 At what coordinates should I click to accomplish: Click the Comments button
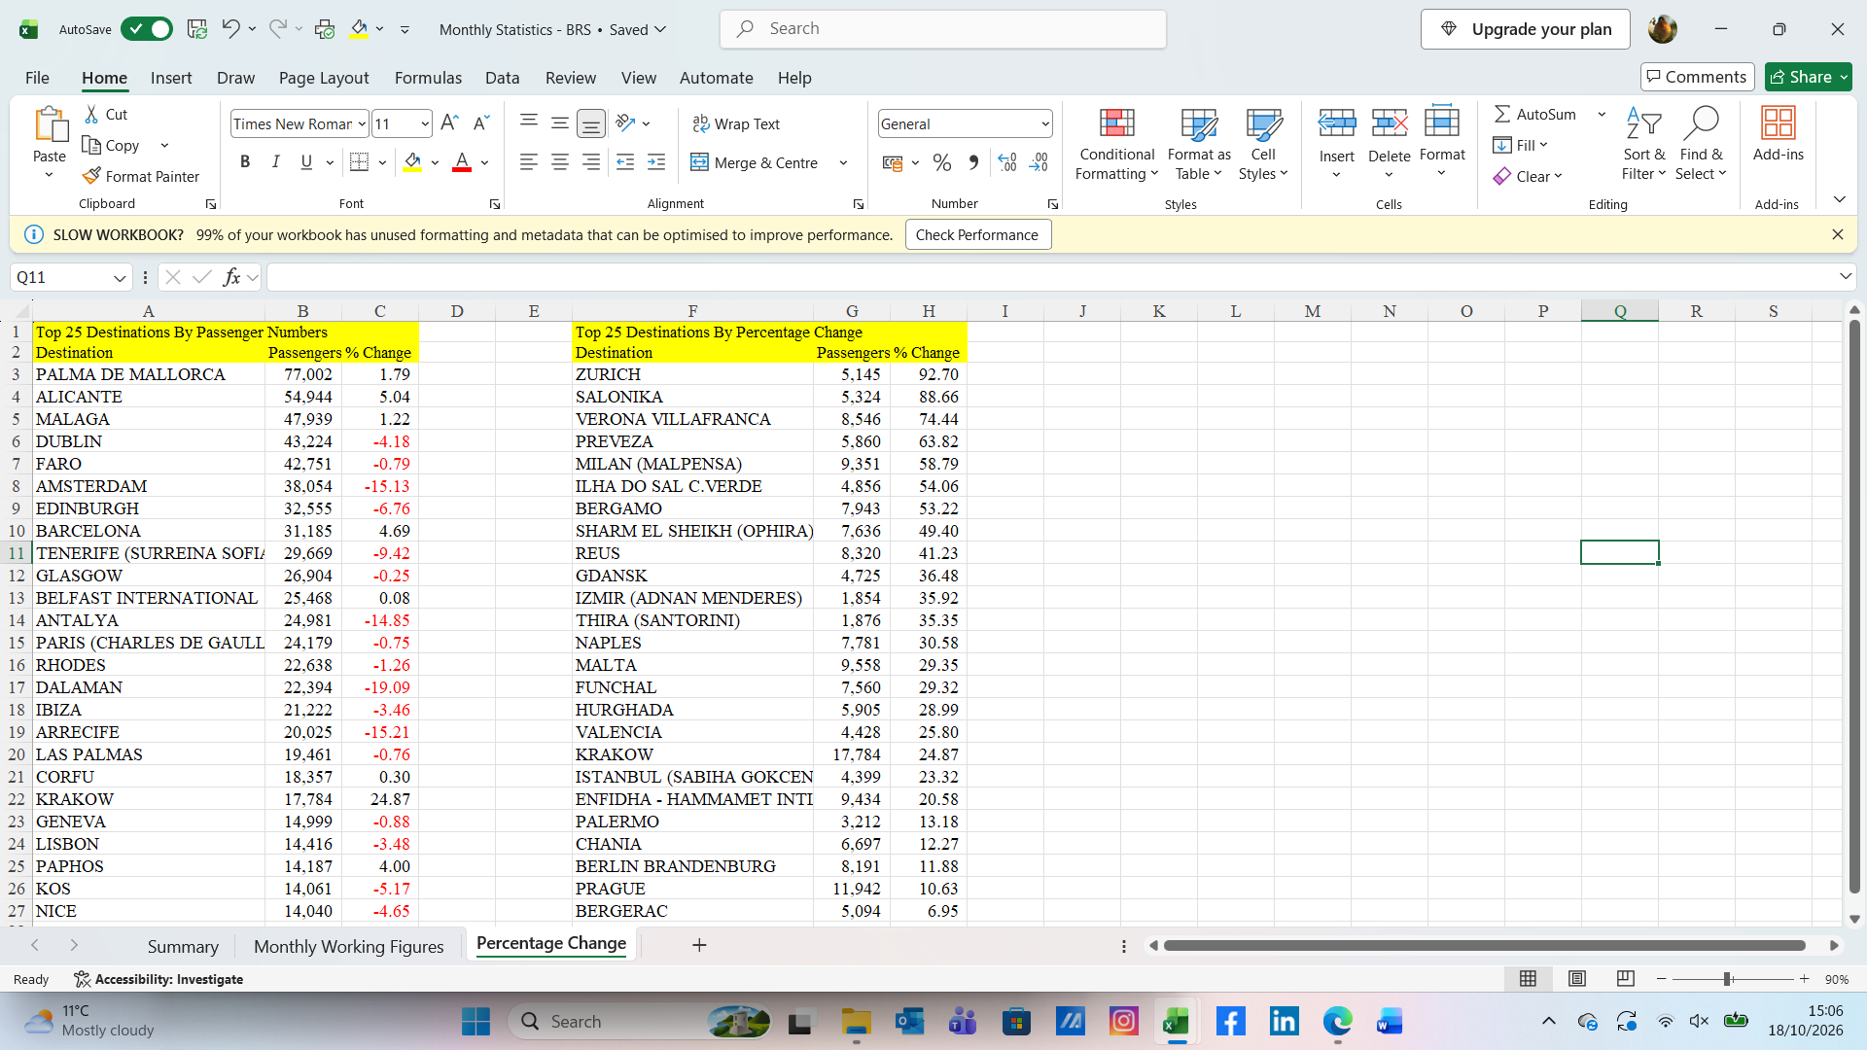point(1697,77)
